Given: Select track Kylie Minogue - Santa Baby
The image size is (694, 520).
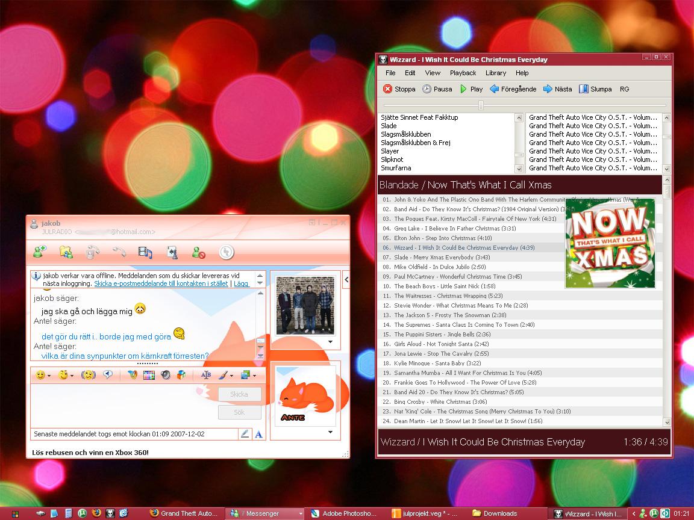Looking at the screenshot, I should [x=431, y=364].
